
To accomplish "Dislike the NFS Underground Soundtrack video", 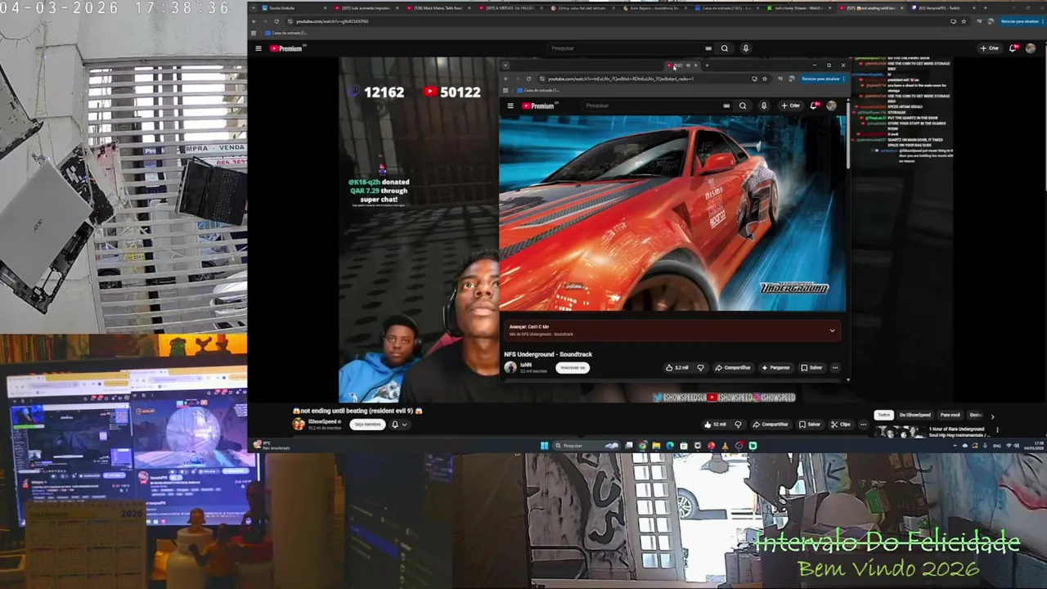I will [700, 367].
